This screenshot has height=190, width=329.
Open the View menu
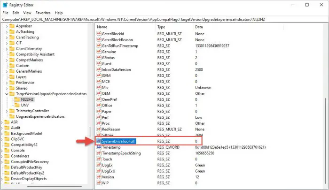[27, 13]
